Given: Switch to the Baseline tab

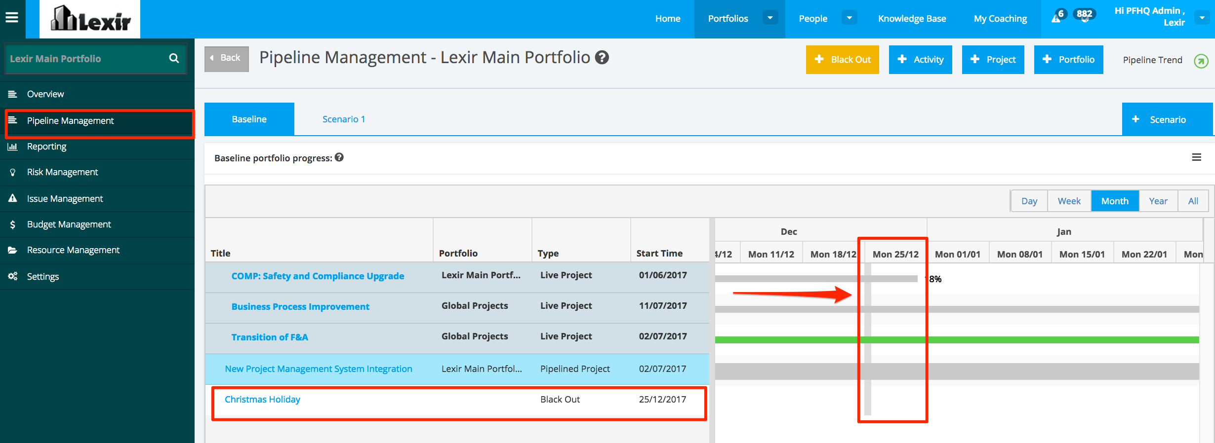Looking at the screenshot, I should [249, 119].
